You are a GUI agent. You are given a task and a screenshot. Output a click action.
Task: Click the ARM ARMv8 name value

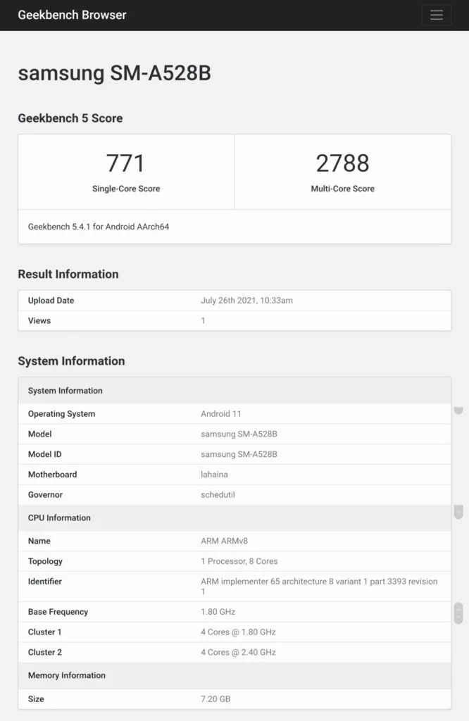[224, 541]
